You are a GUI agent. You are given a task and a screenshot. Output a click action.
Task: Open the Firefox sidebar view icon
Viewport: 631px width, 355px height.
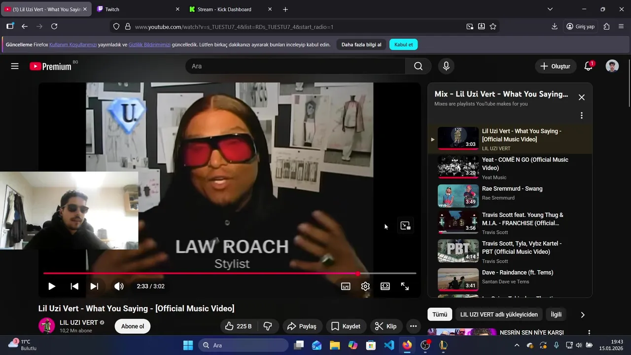(10, 27)
